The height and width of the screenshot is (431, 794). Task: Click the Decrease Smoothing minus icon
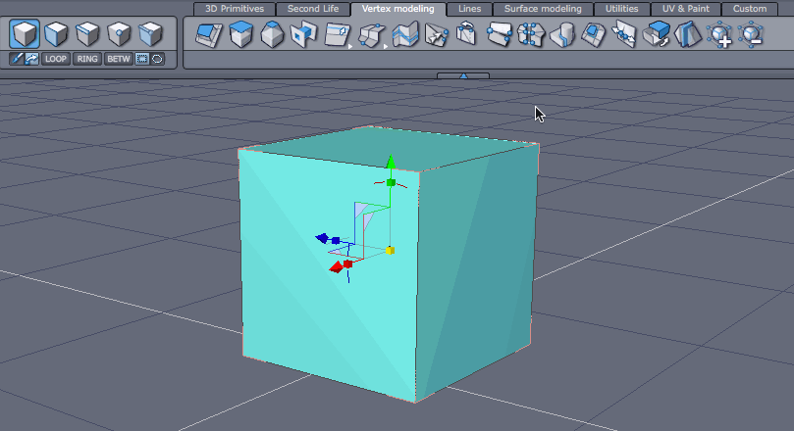point(751,36)
